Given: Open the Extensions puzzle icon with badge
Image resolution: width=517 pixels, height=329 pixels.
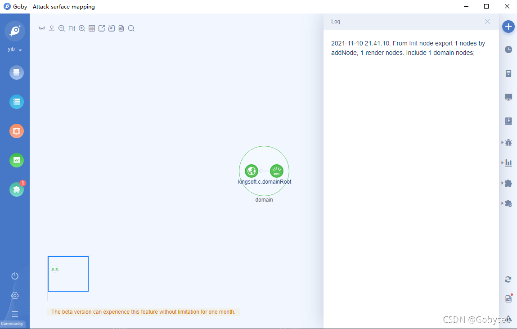Looking at the screenshot, I should (x=17, y=189).
